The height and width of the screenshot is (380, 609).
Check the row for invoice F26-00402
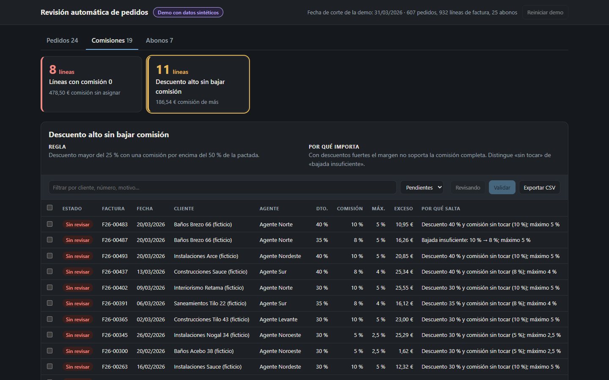(50, 288)
